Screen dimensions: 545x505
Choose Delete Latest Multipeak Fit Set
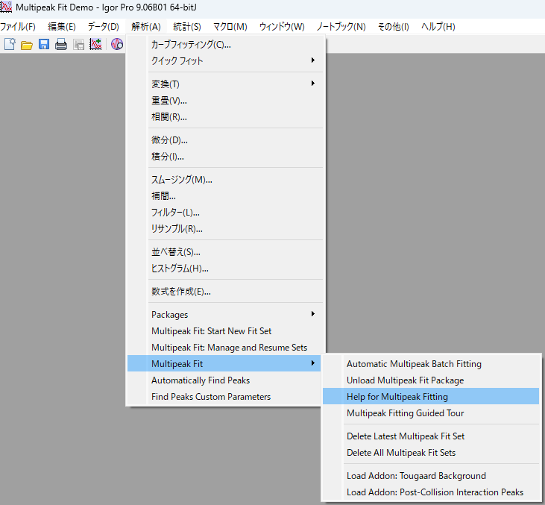tap(431, 436)
